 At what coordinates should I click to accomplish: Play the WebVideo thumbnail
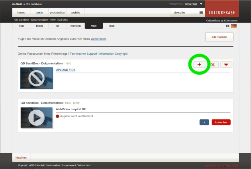pyautogui.click(x=37, y=117)
